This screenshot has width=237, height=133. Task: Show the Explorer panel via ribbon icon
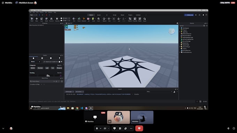pos(130,19)
